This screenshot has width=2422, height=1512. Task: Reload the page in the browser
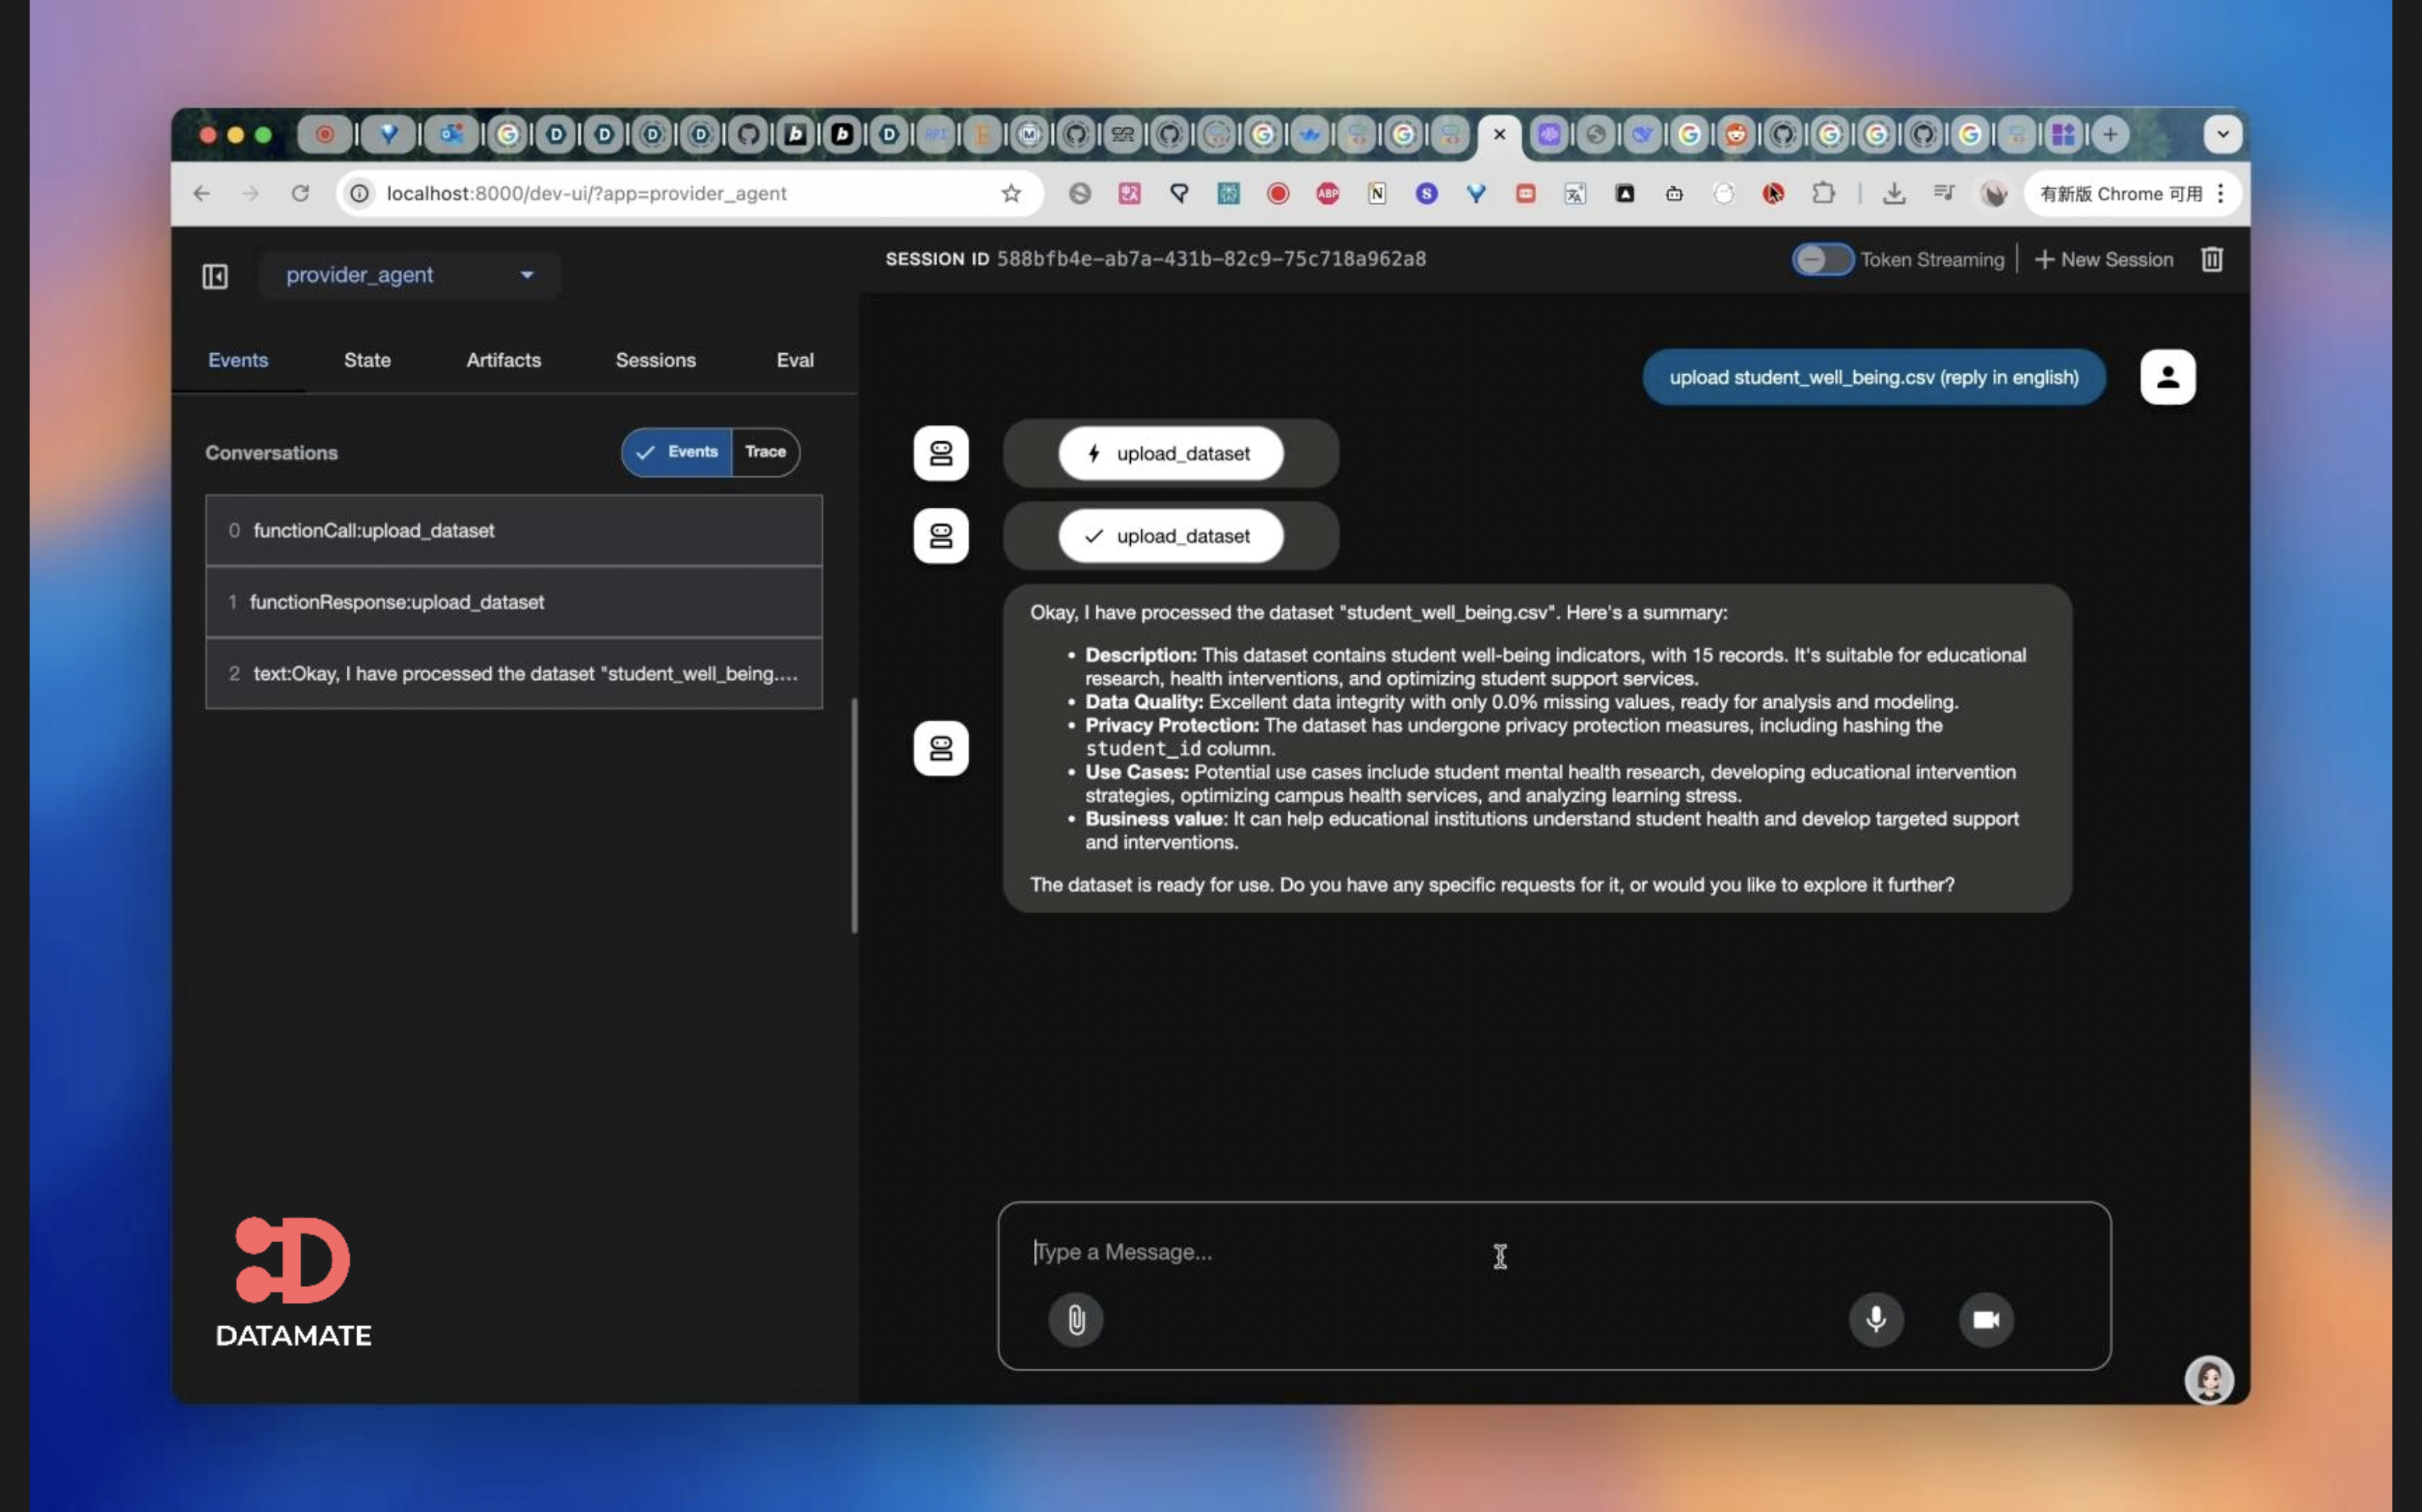click(x=300, y=193)
